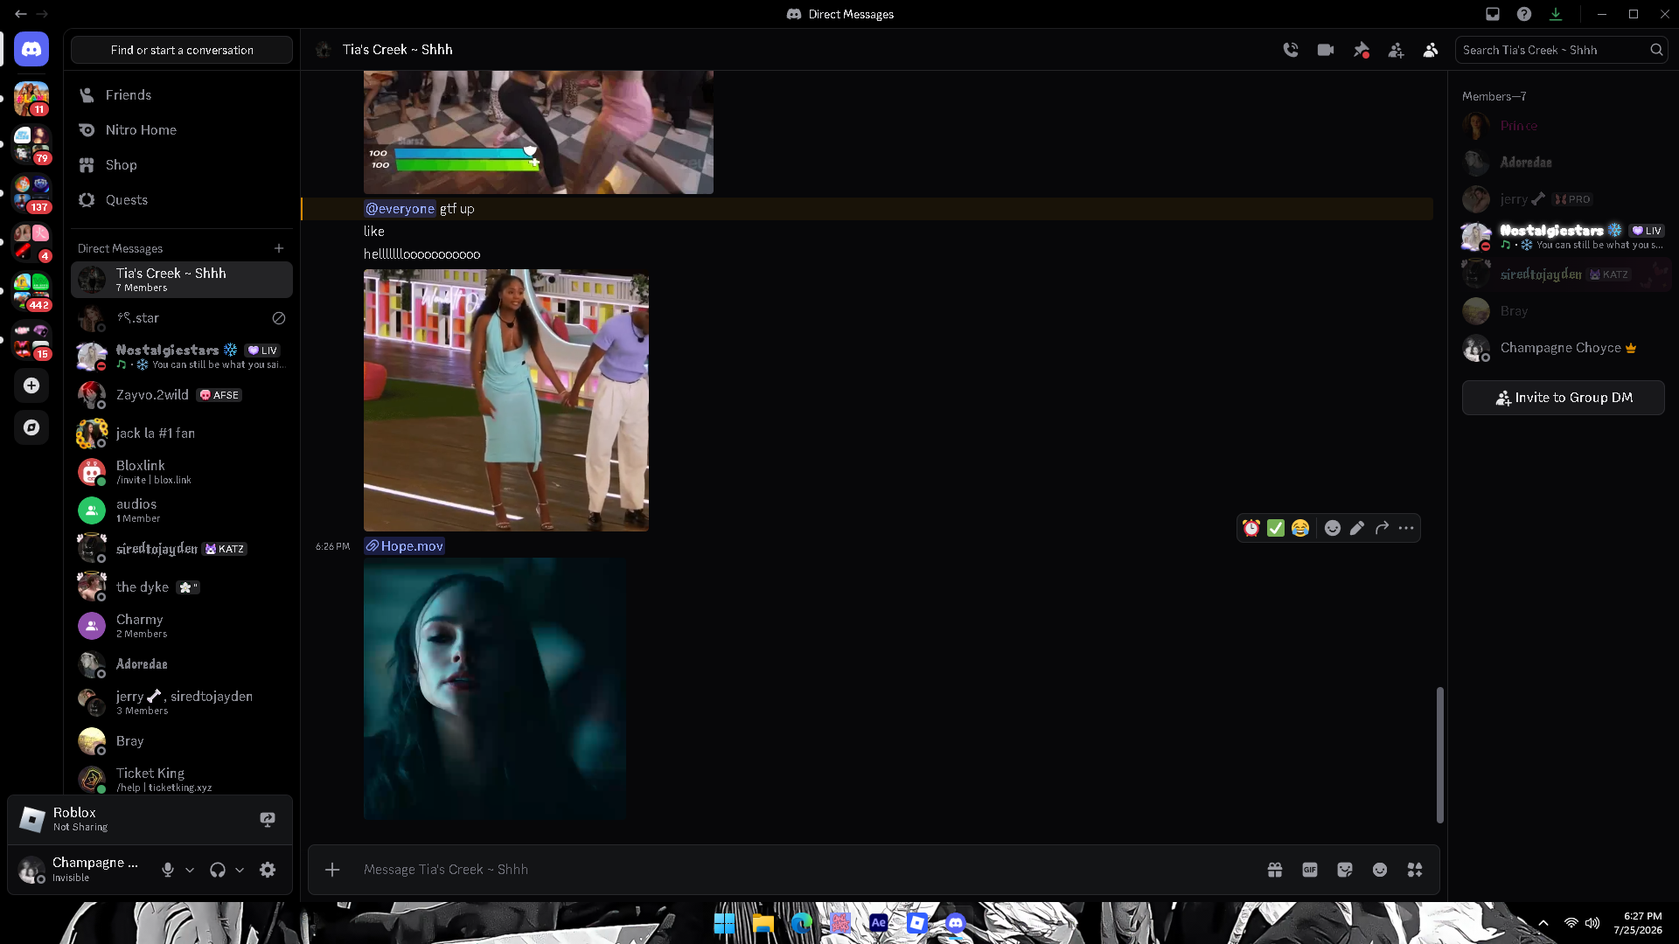Edit message pencil icon
Viewport: 1679px width, 944px height.
pos(1356,528)
